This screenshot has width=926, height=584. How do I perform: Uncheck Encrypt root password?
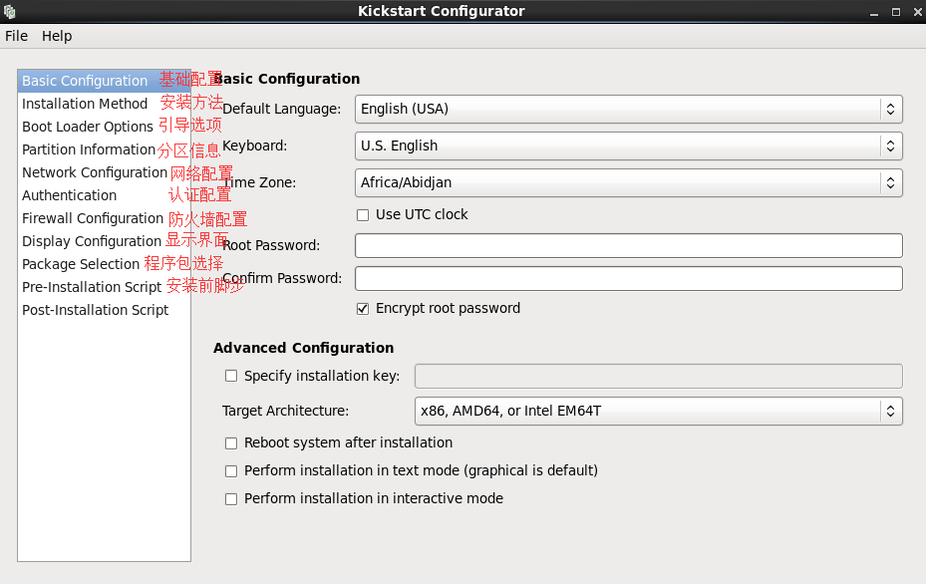[363, 309]
